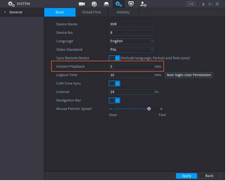The height and width of the screenshot is (181, 226).
Task: Click the 'Slow' label under slider
Action: pyautogui.click(x=113, y=115)
